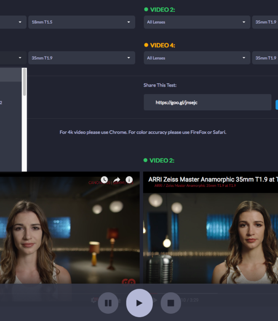Start playback with the large play button
The height and width of the screenshot is (321, 278).
[139, 303]
